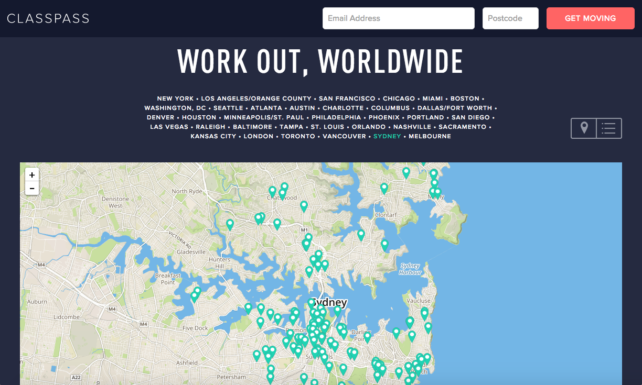Pick Miami from the city list

pos(433,98)
